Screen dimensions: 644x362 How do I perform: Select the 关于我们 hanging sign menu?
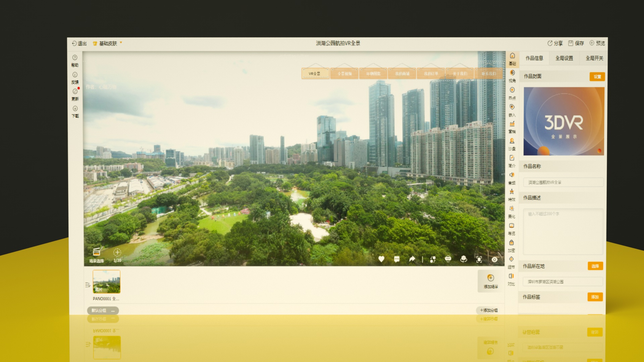point(460,73)
